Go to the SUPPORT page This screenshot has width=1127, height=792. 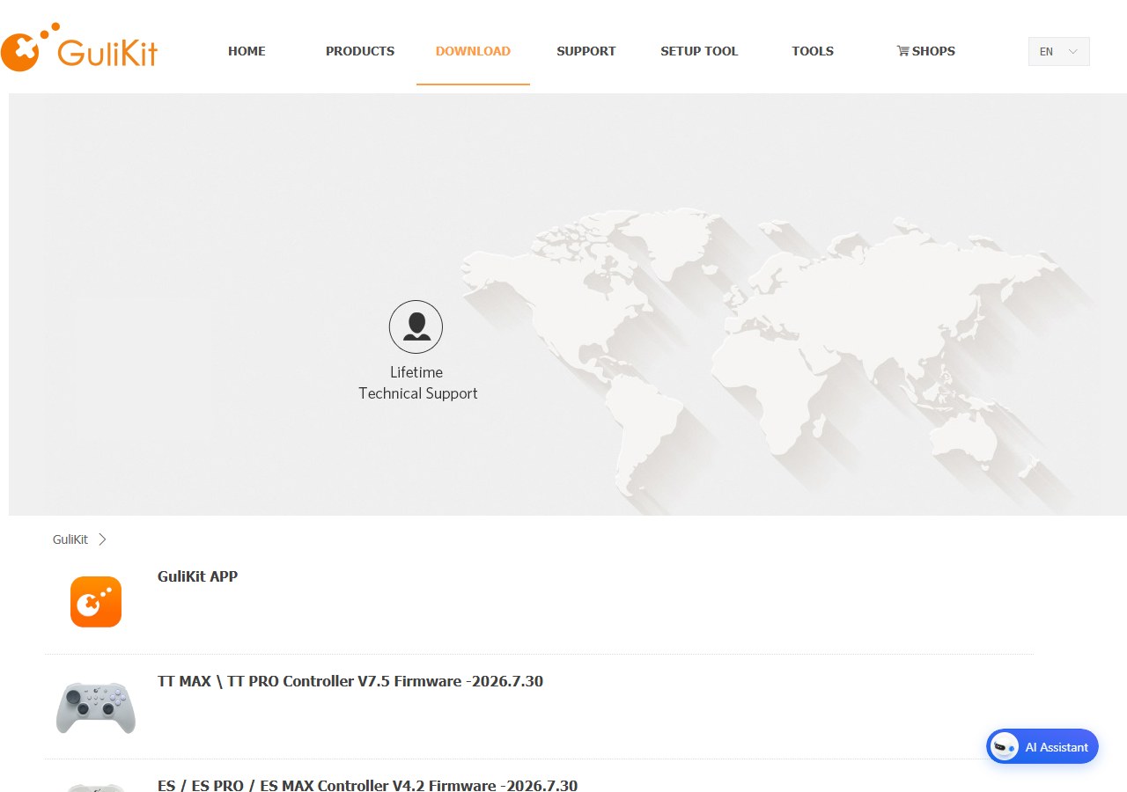point(586,51)
